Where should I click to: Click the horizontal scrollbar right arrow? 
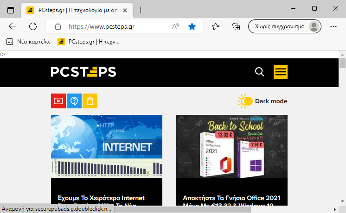335,209
